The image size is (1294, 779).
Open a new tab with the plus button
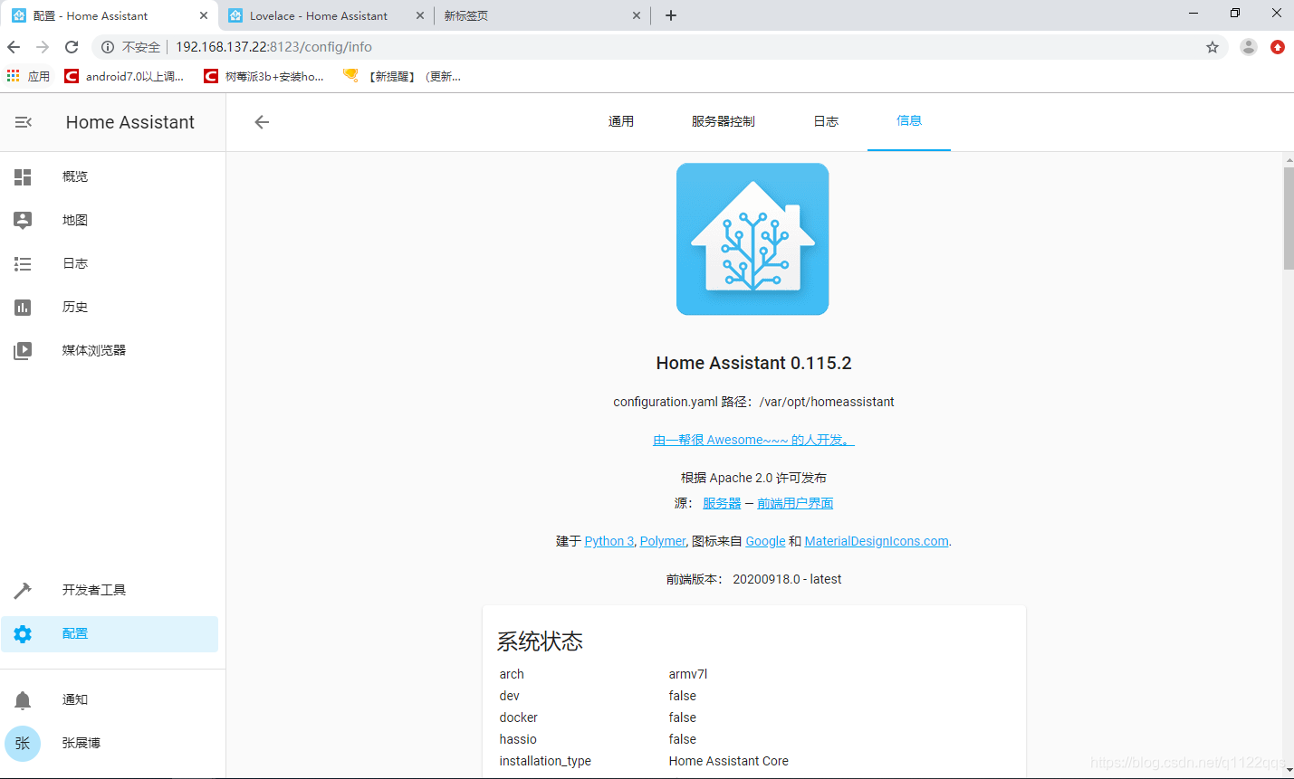point(671,15)
